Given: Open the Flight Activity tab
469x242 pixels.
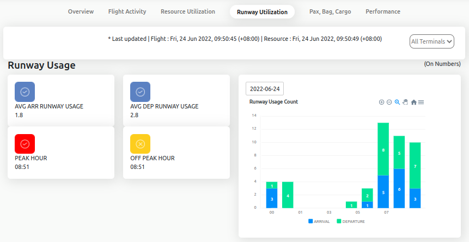Looking at the screenshot, I should coord(127,11).
